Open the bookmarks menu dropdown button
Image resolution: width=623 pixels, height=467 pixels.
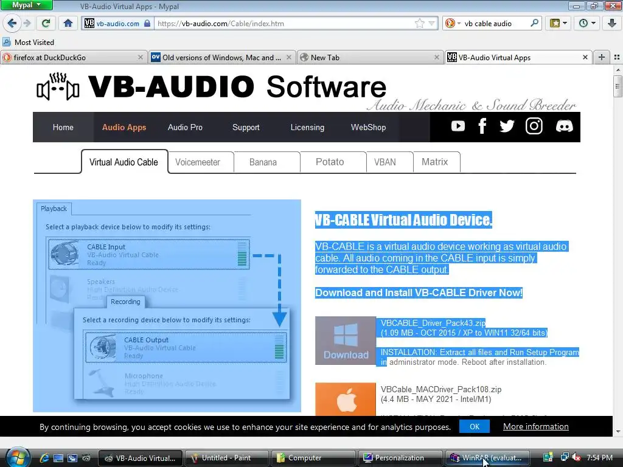559,23
